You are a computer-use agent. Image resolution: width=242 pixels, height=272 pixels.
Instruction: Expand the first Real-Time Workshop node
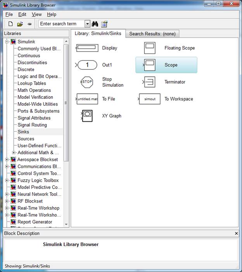[7, 208]
